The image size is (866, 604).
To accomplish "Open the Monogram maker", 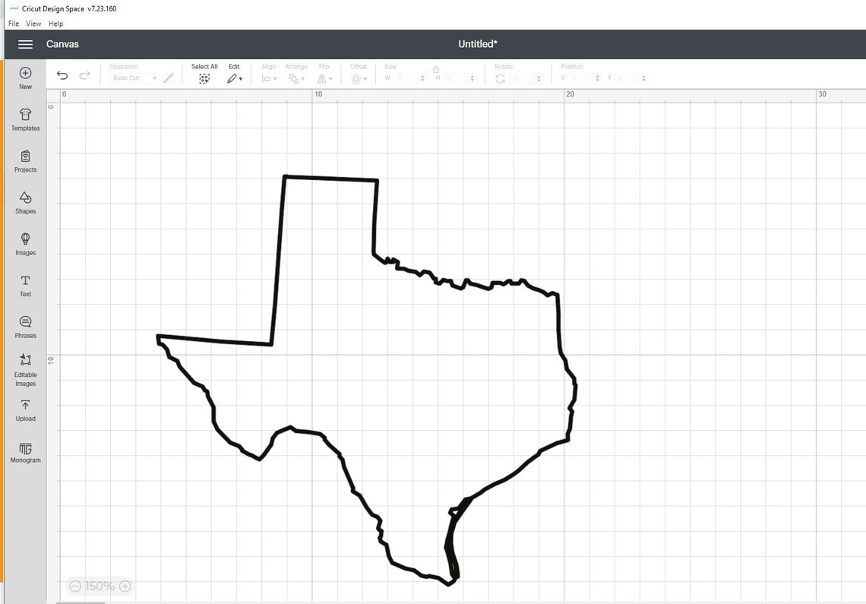I will pos(25,451).
